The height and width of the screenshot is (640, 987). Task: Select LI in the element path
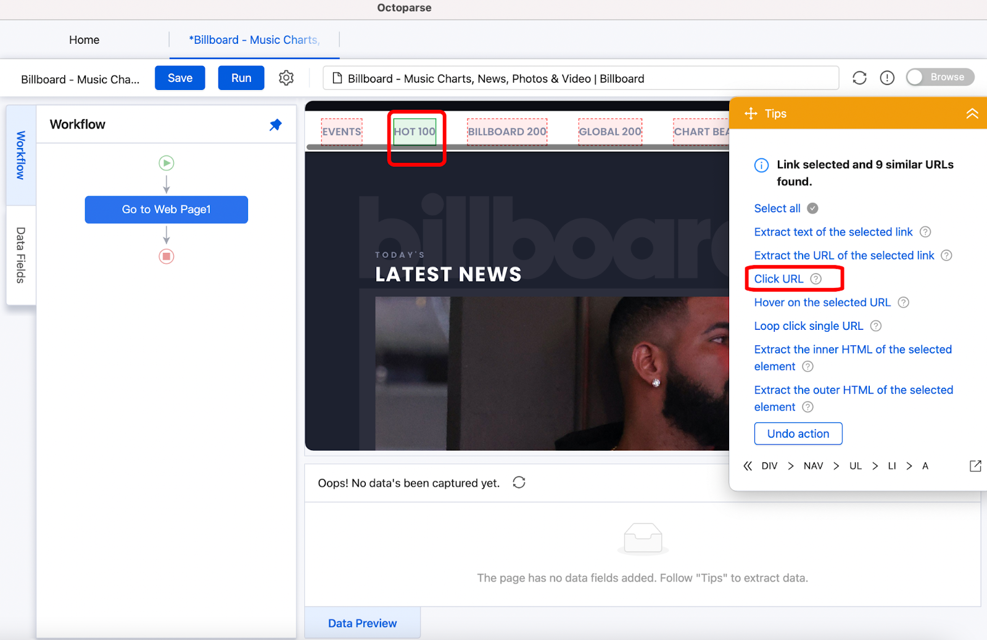pyautogui.click(x=892, y=466)
